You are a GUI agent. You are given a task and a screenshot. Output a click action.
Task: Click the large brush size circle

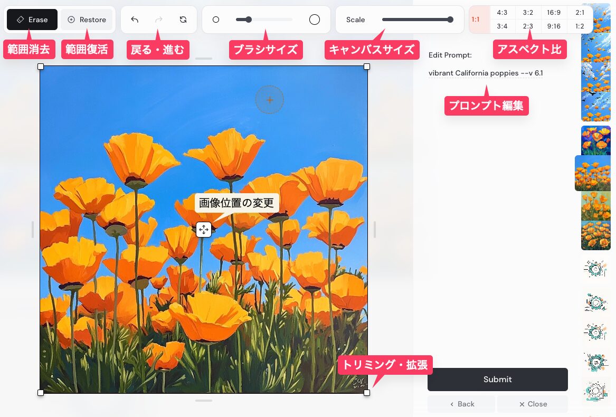[315, 20]
